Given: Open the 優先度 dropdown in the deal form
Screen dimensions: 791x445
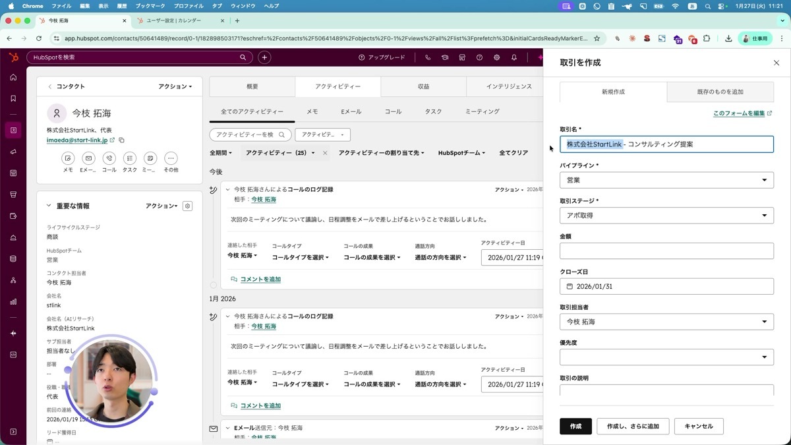Looking at the screenshot, I should click(x=666, y=357).
